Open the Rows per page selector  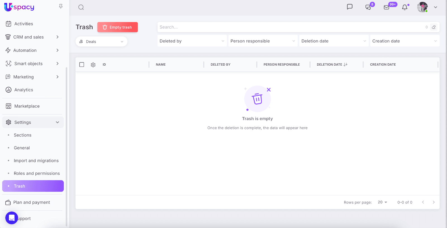(x=382, y=202)
